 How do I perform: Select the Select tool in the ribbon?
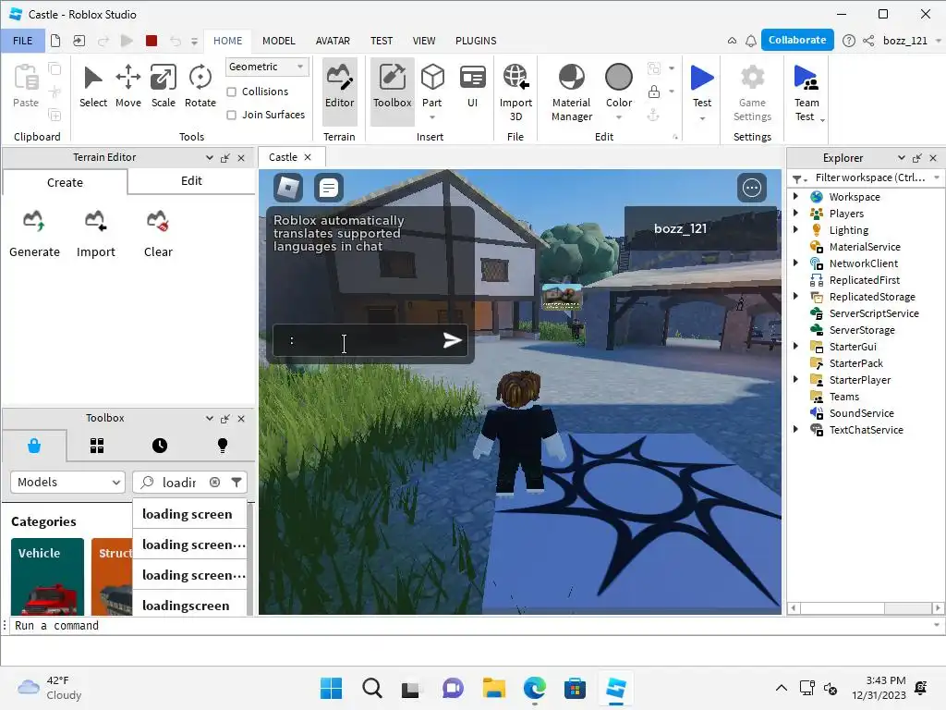(x=93, y=87)
